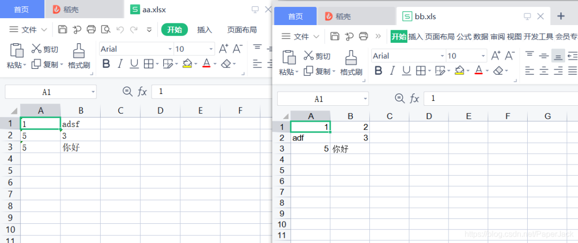The image size is (578, 243).
Task: Click 首页 tab in aa.xlsx window
Action: [21, 10]
